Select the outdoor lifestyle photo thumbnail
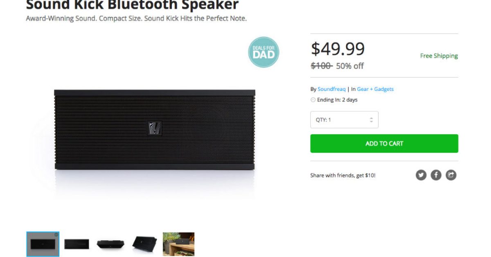 point(178,244)
